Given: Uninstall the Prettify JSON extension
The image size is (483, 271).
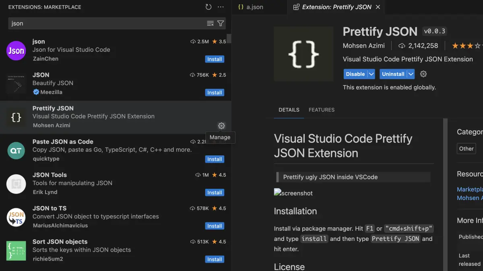Looking at the screenshot, I should [393, 74].
